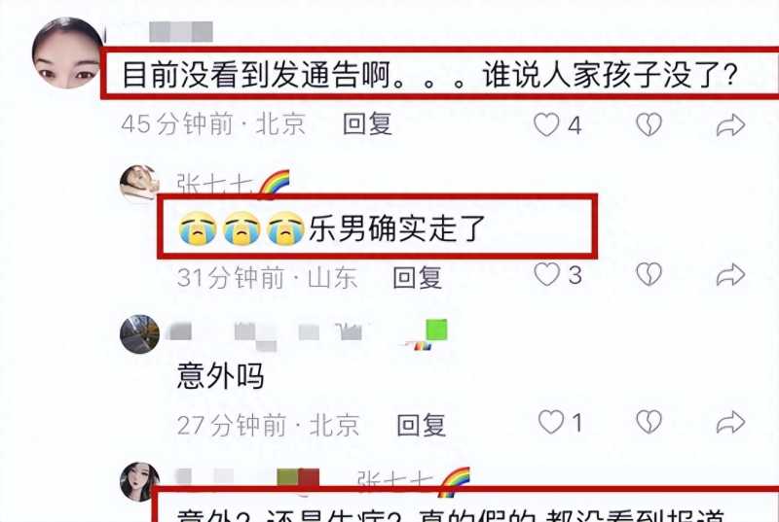Reply to the Shandong comment from 31 minutes ago

[x=418, y=278]
